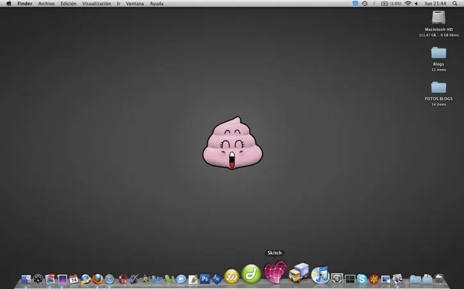464x289 pixels.
Task: Click the "14 ítems" text under FOTOS BLOGS
Action: tap(438, 104)
